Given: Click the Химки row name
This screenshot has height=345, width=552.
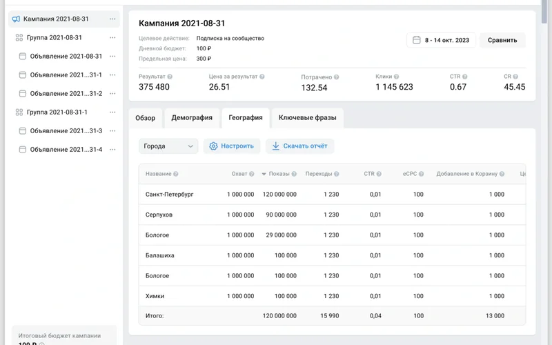Looking at the screenshot, I should click(155, 296).
